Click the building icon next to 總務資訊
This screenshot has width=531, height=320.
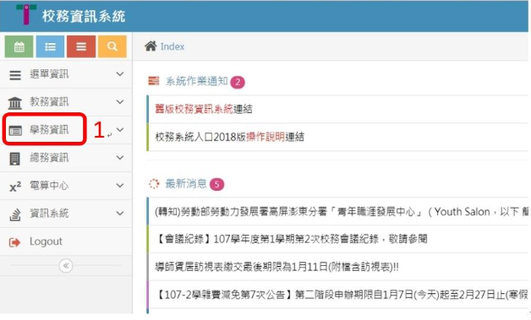tap(15, 158)
